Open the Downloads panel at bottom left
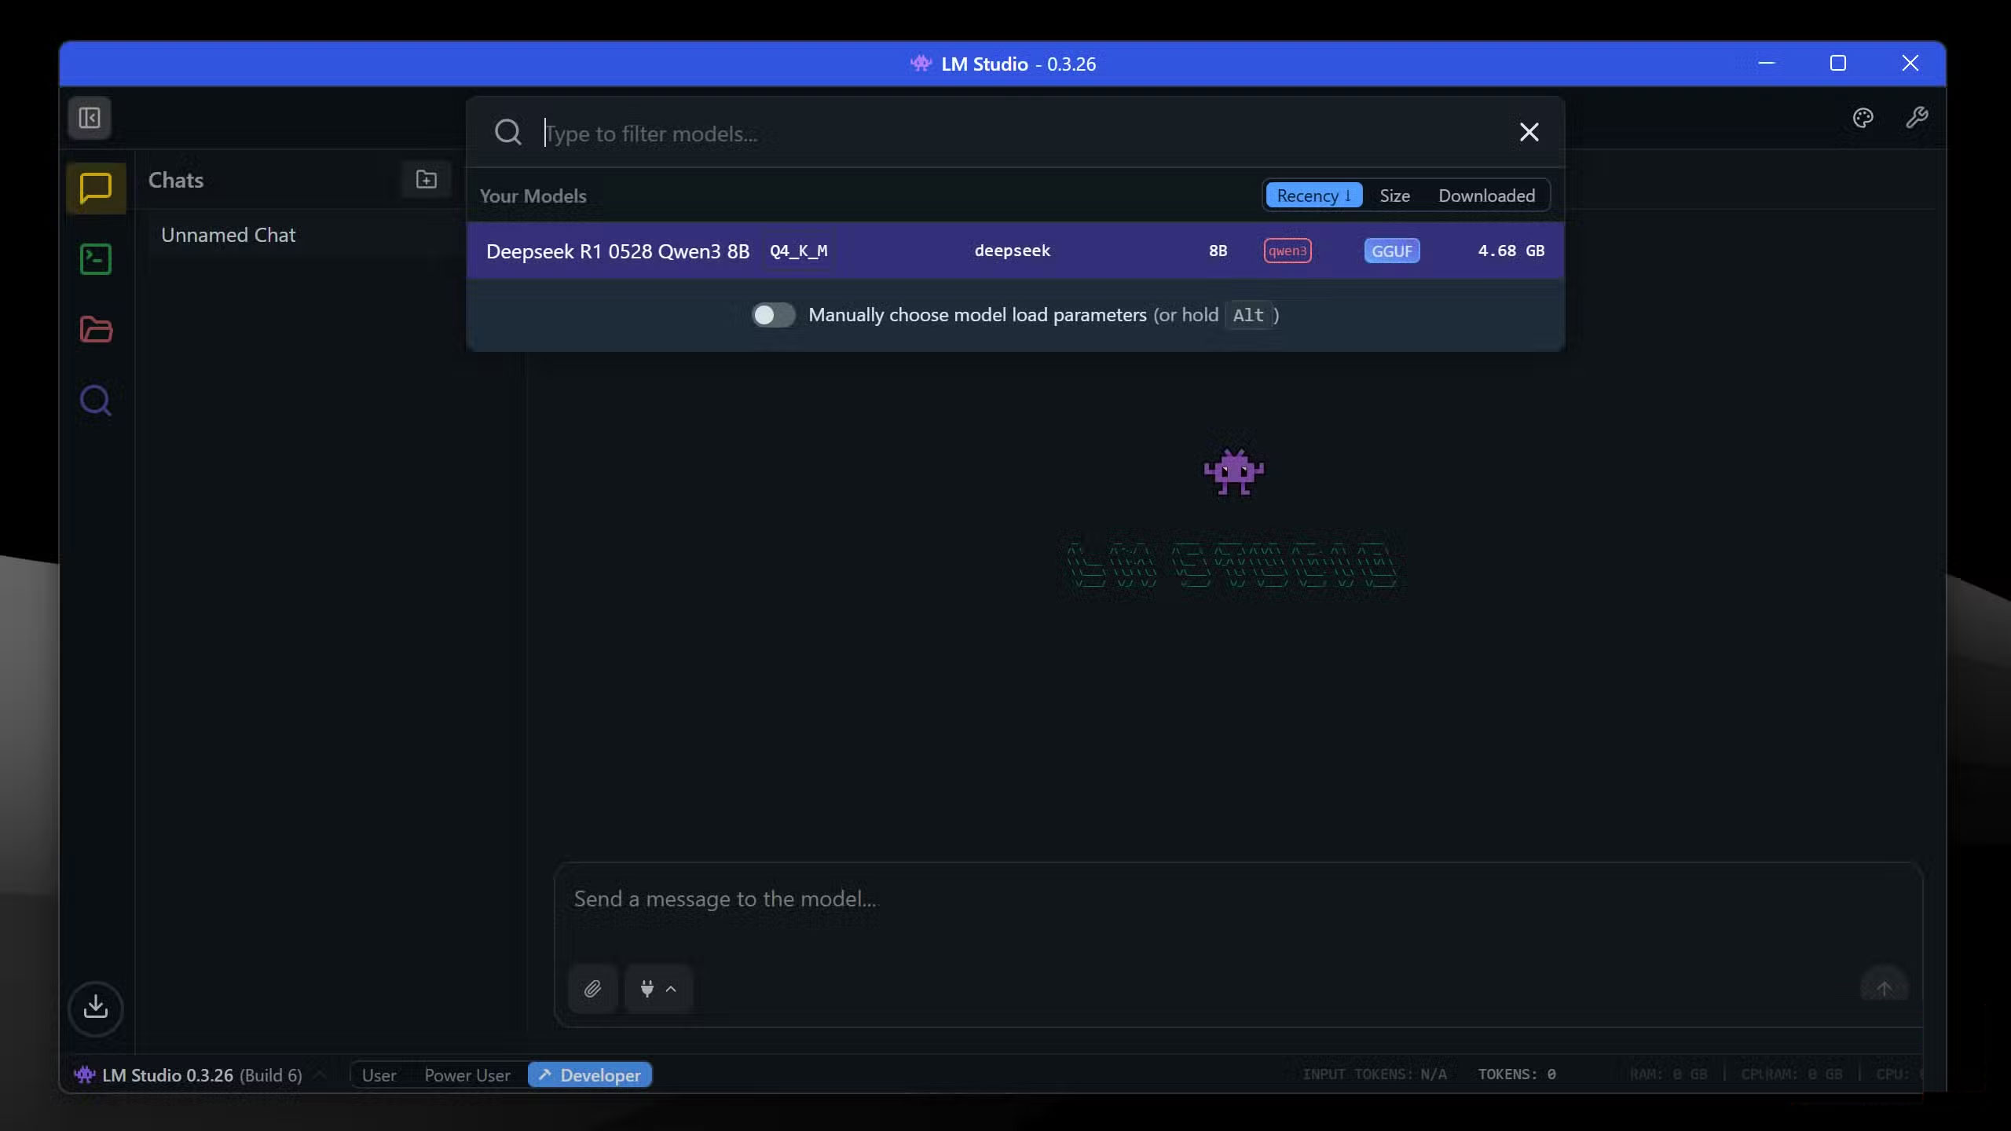 [95, 1008]
